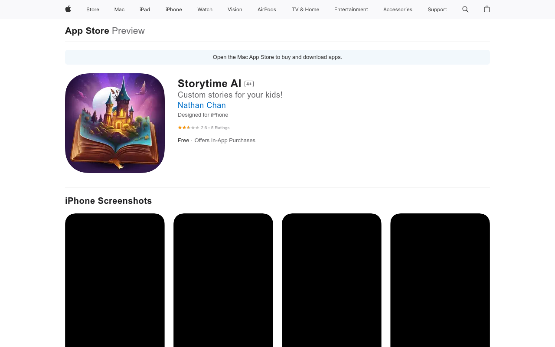Open the search magnifier icon
The width and height of the screenshot is (555, 347).
pyautogui.click(x=465, y=9)
